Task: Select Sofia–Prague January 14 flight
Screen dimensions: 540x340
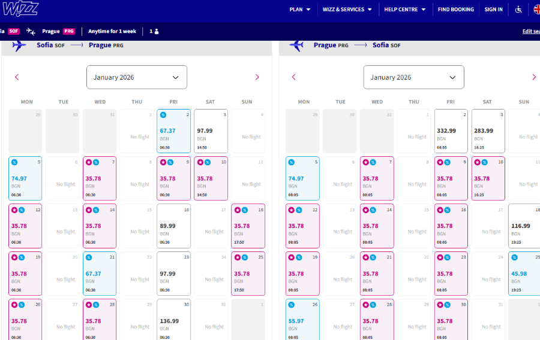Action: coord(100,226)
